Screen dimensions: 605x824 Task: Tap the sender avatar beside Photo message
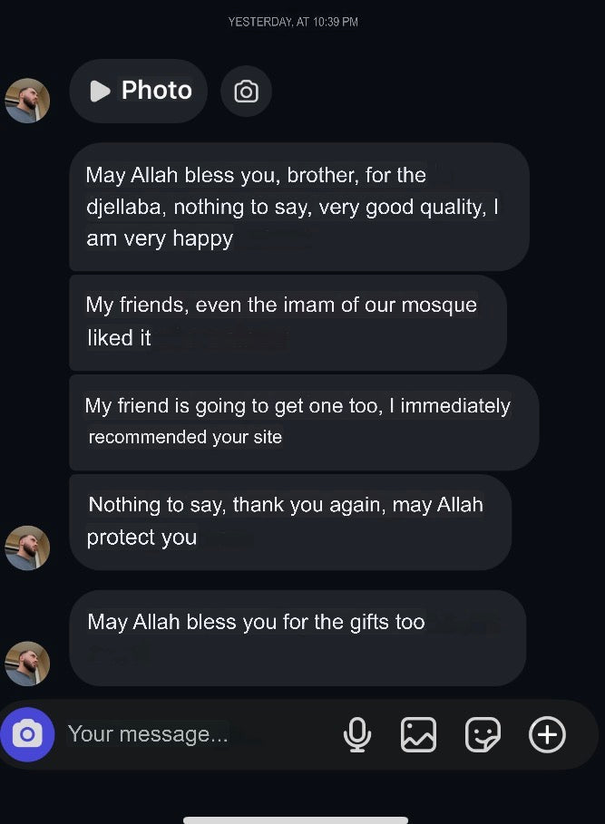[27, 101]
